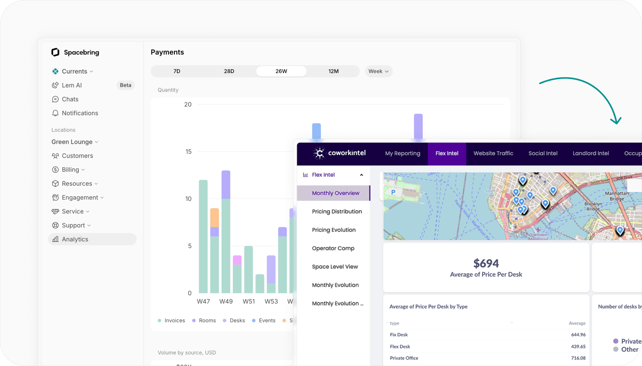Viewport: 642px width, 366px height.
Task: Expand the Resources submenu chevron
Action: coord(96,184)
